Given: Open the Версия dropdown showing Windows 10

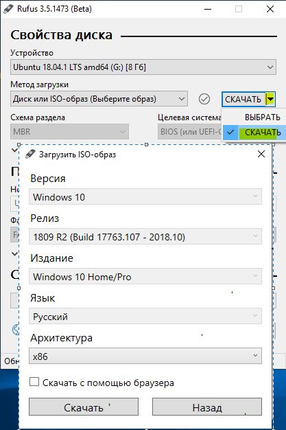Looking at the screenshot, I should pyautogui.click(x=145, y=197).
